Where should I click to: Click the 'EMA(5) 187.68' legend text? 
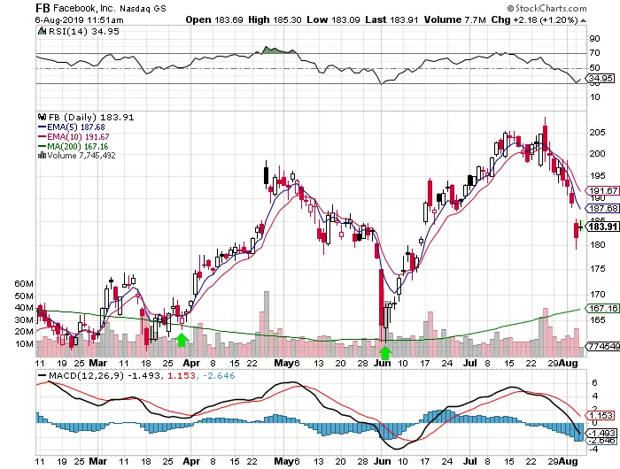(76, 127)
